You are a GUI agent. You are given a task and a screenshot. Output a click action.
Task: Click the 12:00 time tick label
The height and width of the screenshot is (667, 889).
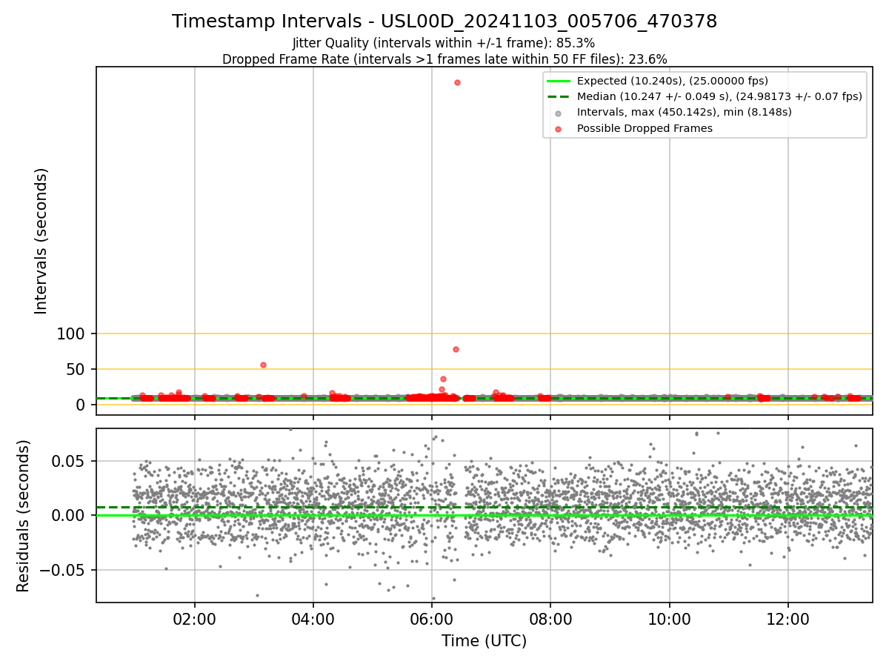(x=788, y=618)
